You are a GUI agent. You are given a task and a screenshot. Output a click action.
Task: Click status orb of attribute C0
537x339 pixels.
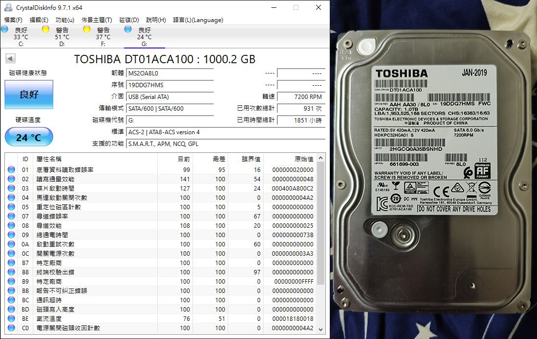point(11,328)
